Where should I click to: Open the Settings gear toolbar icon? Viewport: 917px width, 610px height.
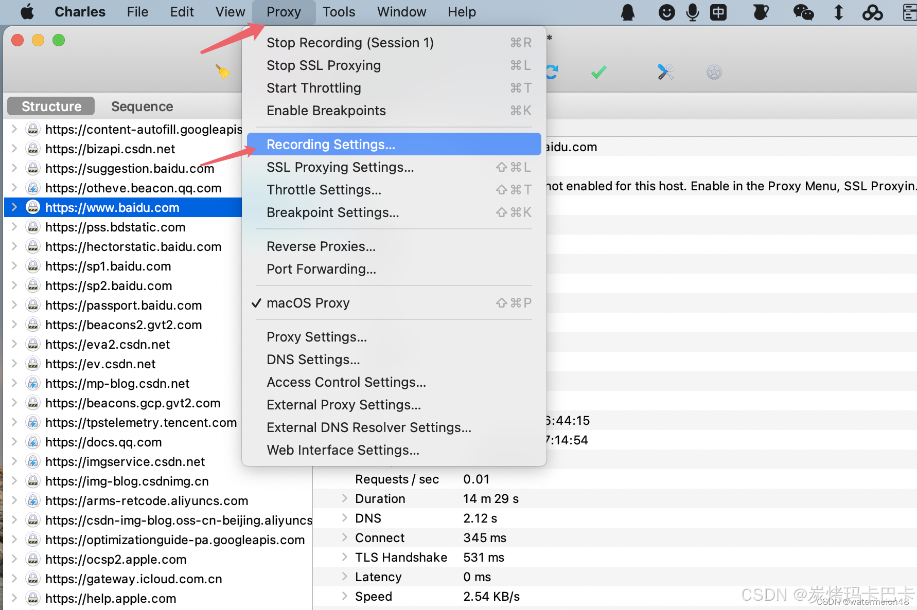coord(714,72)
